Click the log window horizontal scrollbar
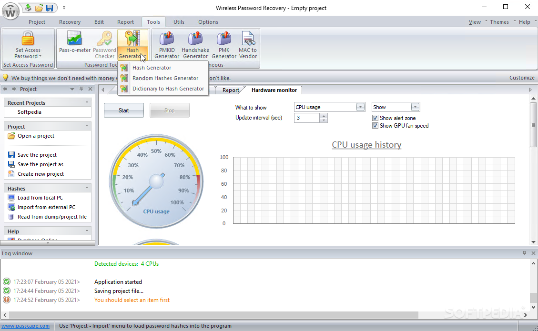The width and height of the screenshot is (538, 331). click(213, 314)
